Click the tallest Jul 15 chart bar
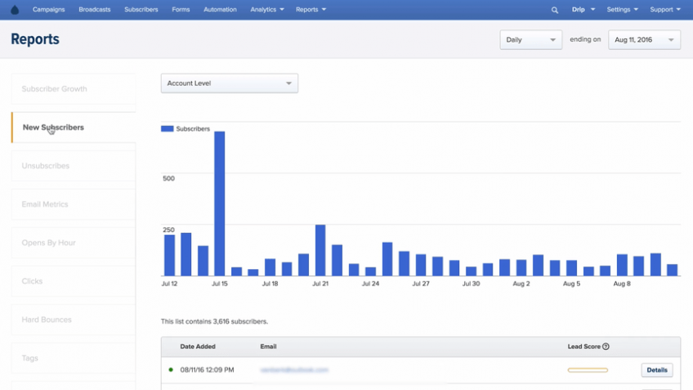693x390 pixels. [x=220, y=204]
